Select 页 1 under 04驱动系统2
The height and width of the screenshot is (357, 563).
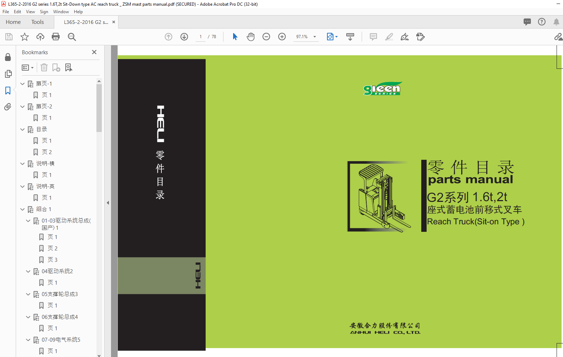point(52,283)
